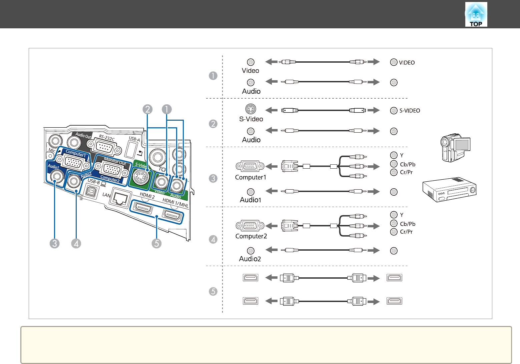Click the RCA jack icon above Video label
Image resolution: width=520 pixels, height=364 pixels.
pos(250,62)
